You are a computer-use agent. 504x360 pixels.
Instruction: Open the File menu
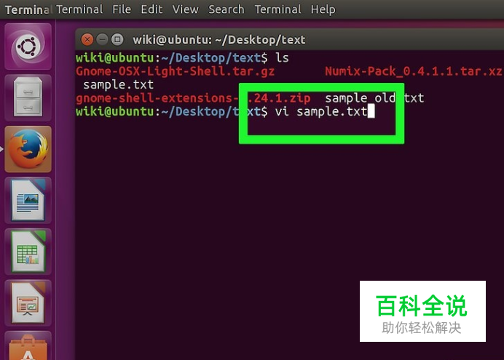click(x=122, y=9)
